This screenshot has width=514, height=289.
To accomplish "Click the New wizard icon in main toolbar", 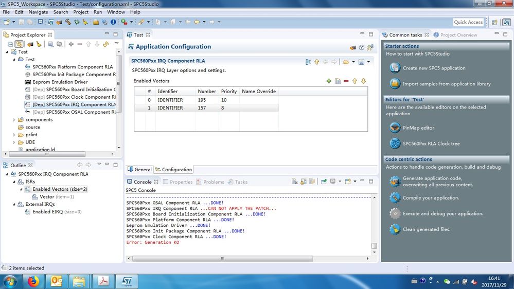I will (x=7, y=22).
